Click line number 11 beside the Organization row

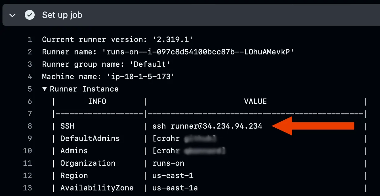click(28, 163)
